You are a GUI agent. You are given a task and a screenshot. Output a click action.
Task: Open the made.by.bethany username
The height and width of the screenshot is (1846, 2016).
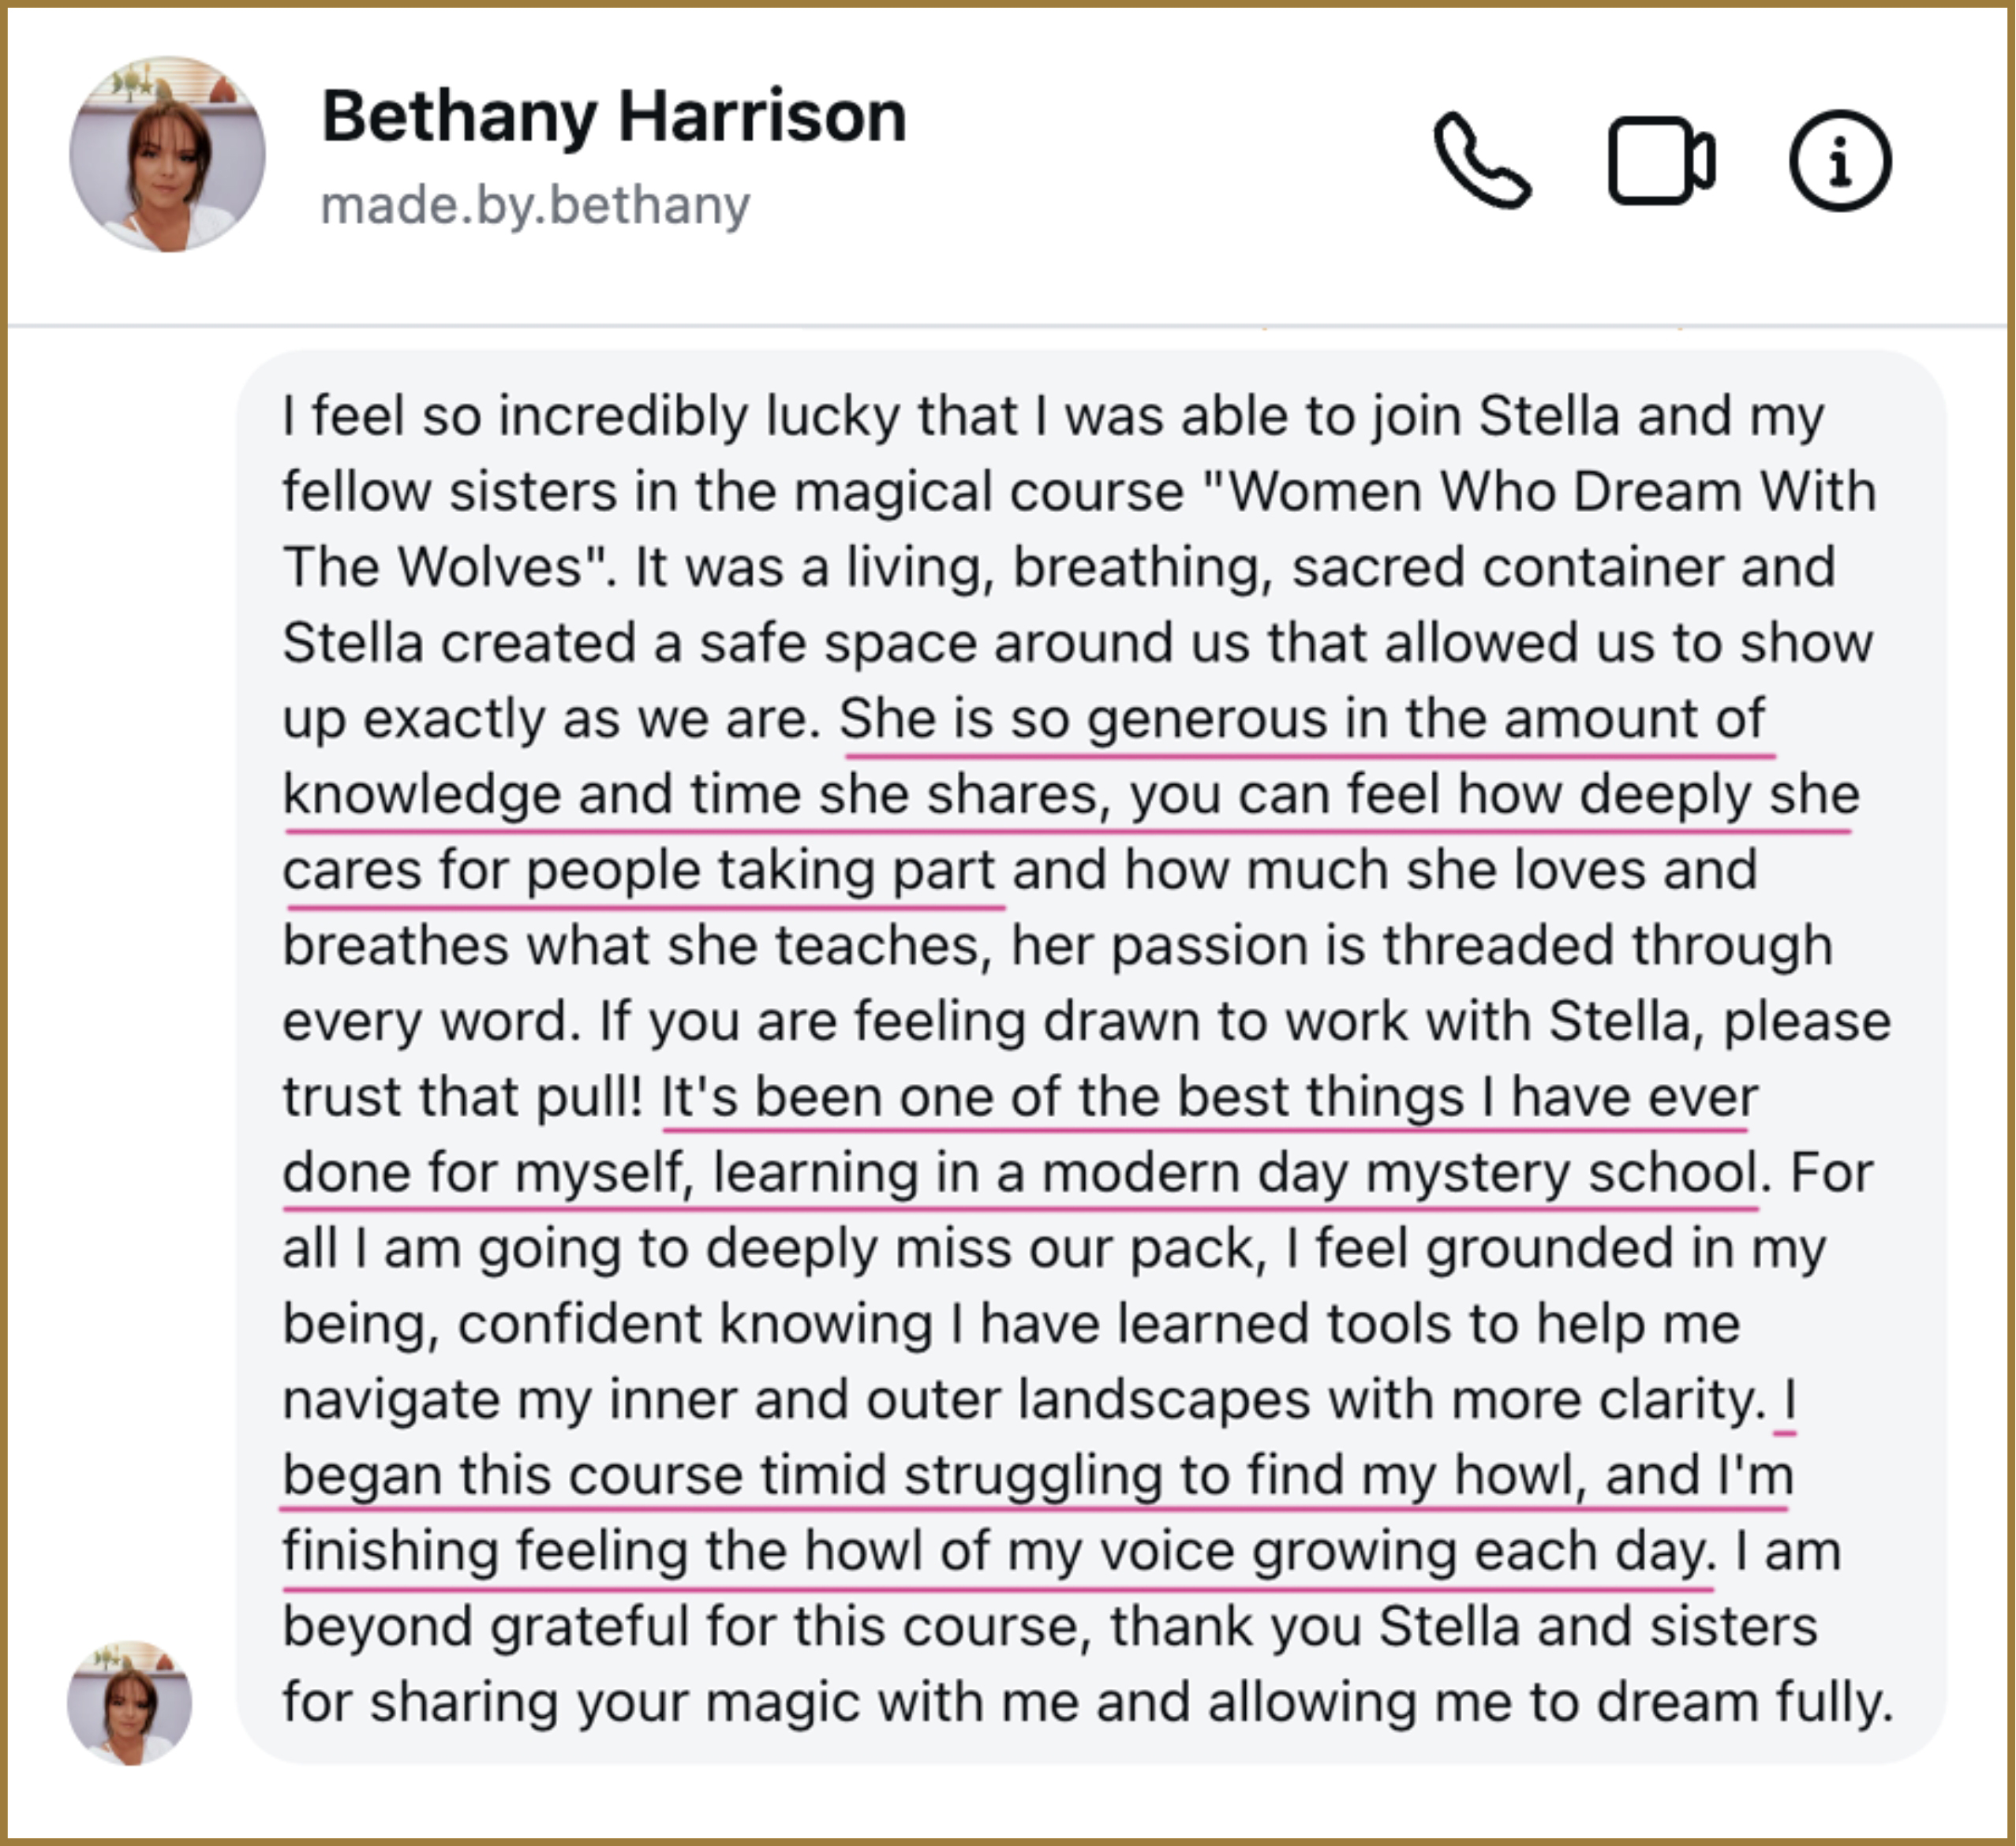pos(535,206)
